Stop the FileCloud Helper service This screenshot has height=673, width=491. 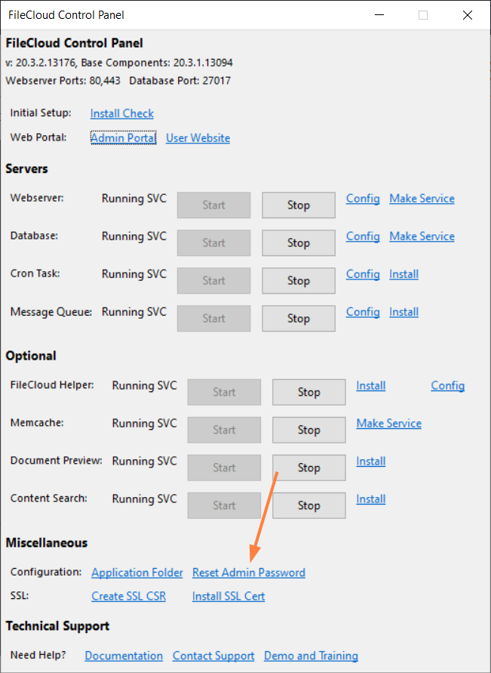(308, 392)
